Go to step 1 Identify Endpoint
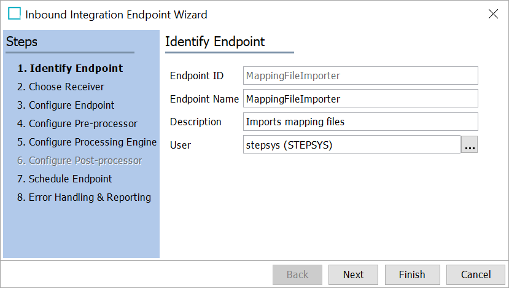The image size is (509, 288). point(70,68)
